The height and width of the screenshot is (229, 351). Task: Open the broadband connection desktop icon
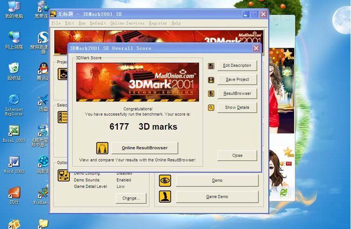[42, 9]
